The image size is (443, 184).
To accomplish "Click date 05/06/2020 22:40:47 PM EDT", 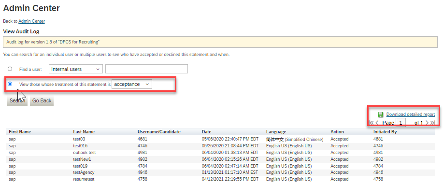I will tap(230, 139).
